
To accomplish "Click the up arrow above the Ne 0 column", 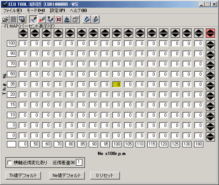I will 23,31.
